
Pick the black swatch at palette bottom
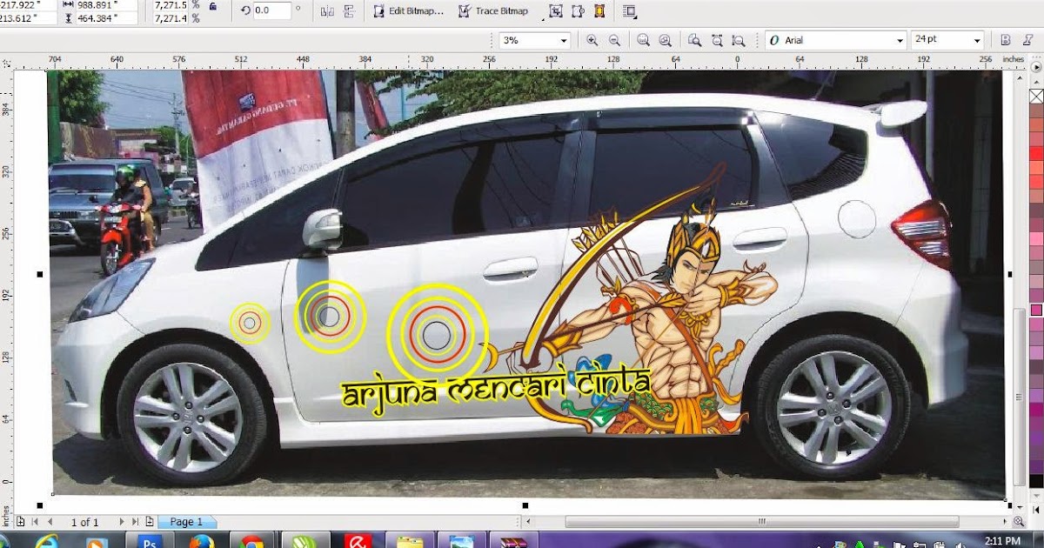point(1036,480)
